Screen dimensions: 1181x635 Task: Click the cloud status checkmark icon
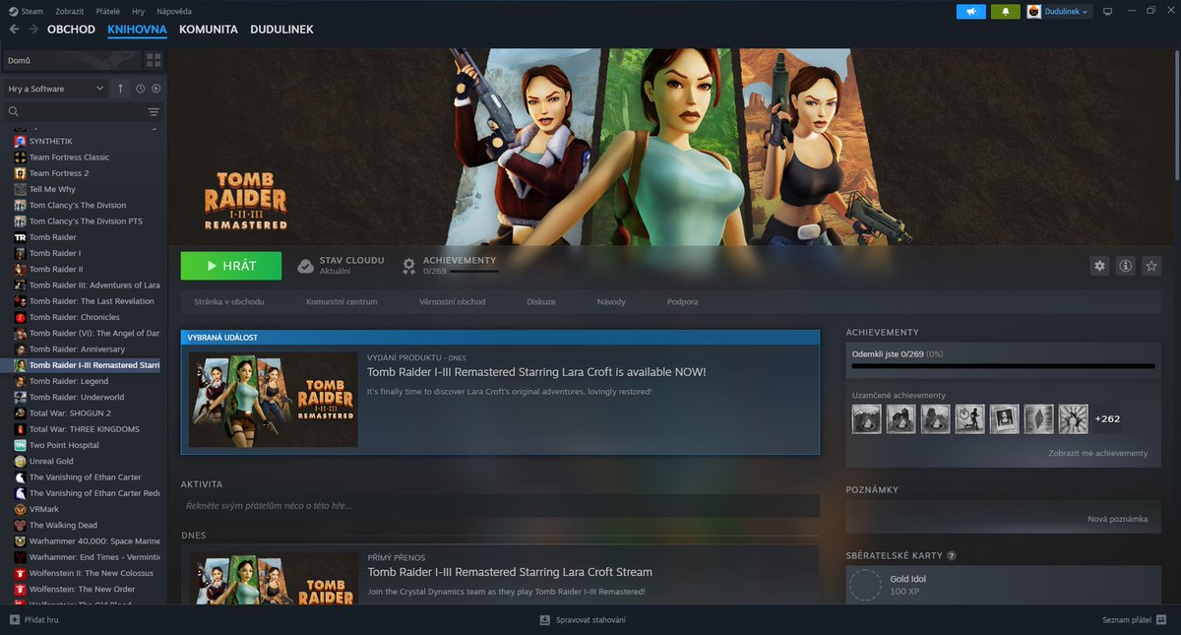[305, 266]
